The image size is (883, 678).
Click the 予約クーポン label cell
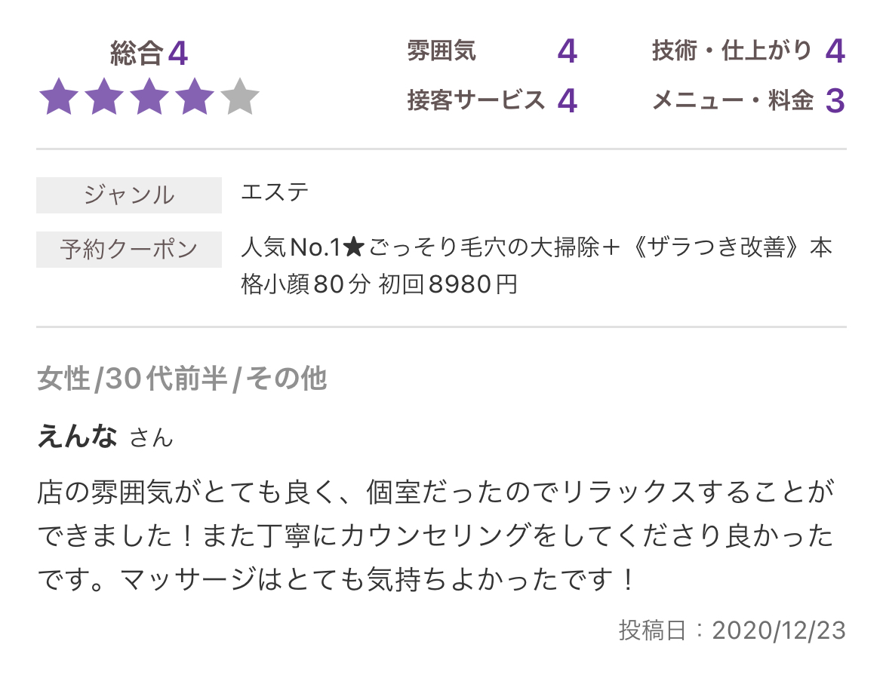coord(129,250)
